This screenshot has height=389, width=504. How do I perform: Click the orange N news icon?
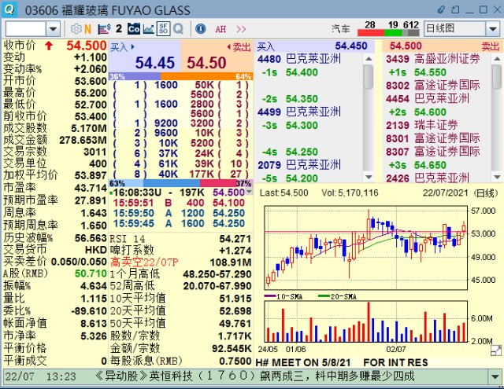87,29
